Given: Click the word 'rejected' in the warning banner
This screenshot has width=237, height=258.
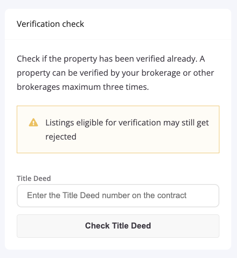Looking at the screenshot, I should (61, 137).
